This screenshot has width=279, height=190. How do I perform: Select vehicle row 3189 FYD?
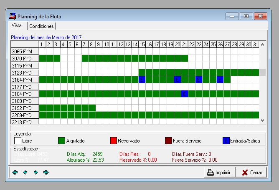coord(25,101)
